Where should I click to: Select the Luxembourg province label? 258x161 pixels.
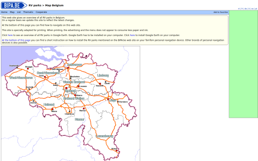coord(104,136)
